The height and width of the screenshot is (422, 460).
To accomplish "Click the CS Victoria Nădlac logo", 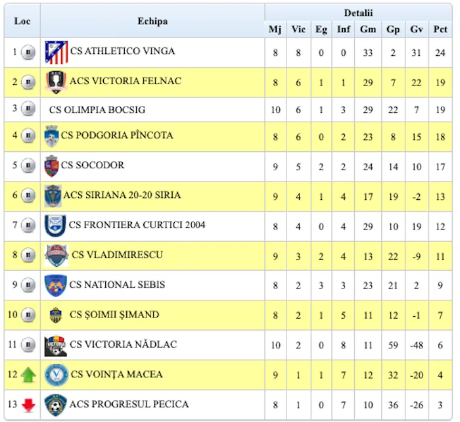I will pyautogui.click(x=55, y=345).
